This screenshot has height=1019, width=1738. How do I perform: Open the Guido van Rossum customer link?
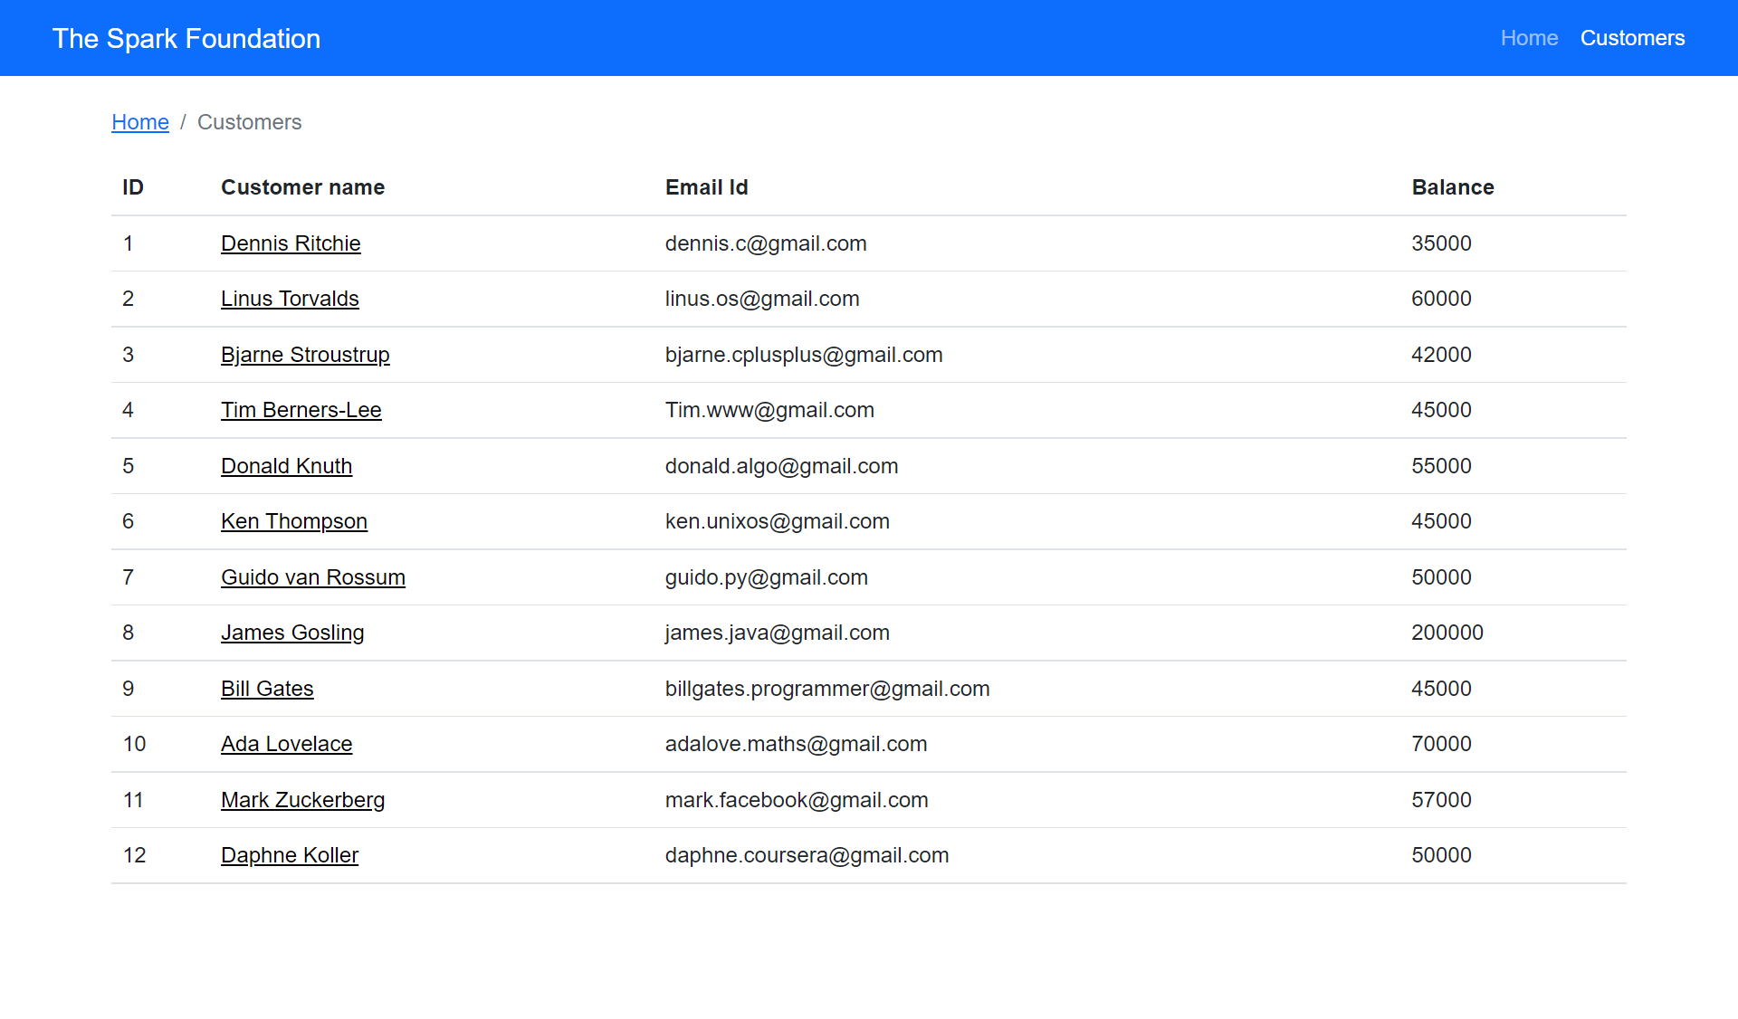click(312, 577)
